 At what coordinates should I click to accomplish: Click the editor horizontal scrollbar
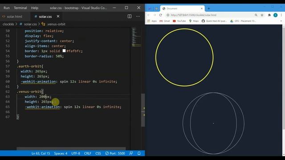(71, 148)
